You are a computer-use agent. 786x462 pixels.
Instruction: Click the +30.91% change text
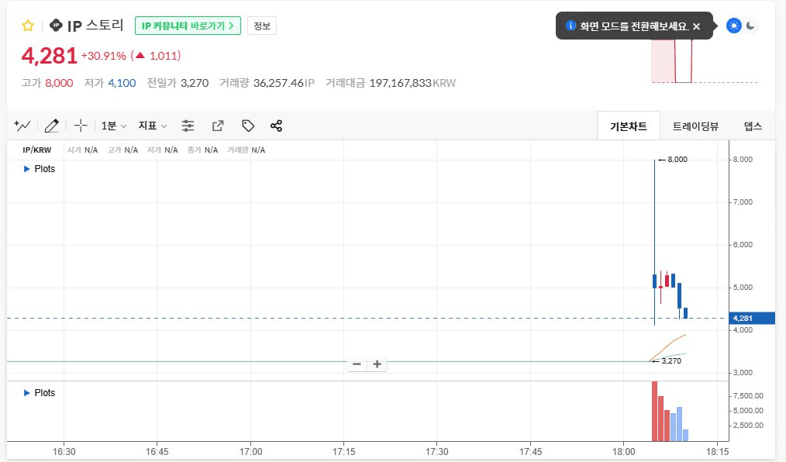pos(104,56)
